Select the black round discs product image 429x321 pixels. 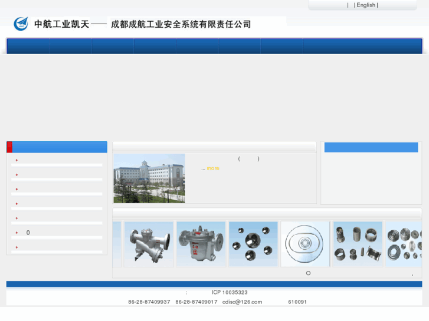(x=253, y=244)
